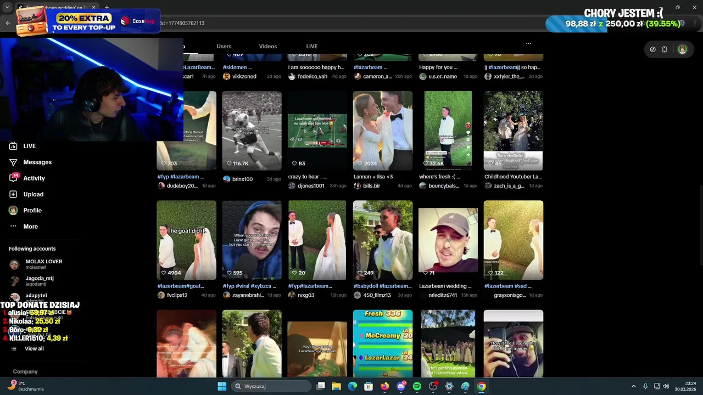This screenshot has height=395, width=703.
Task: Open the 'The goat did it' video
Action: point(186,240)
